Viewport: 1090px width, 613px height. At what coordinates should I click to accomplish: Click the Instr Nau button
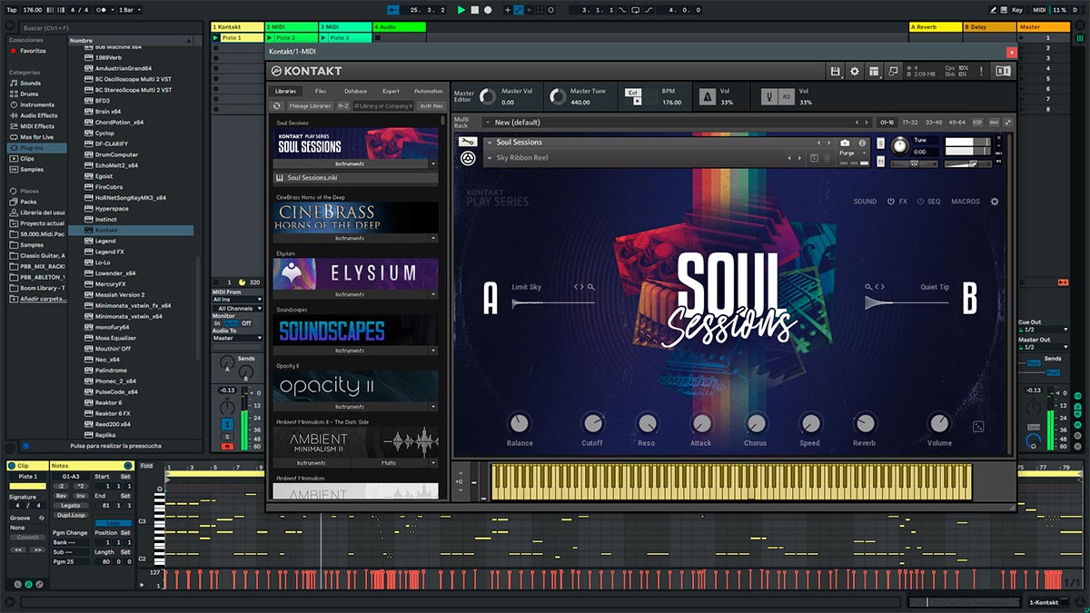coord(431,106)
